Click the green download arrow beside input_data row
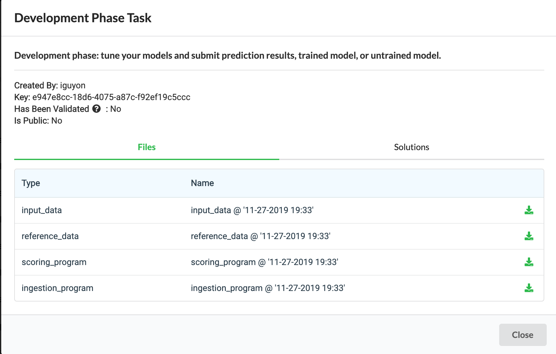This screenshot has height=354, width=556. (x=529, y=210)
